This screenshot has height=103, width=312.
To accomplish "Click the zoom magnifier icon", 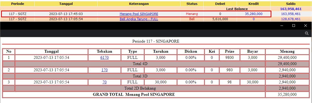I will [x=307, y=33].
